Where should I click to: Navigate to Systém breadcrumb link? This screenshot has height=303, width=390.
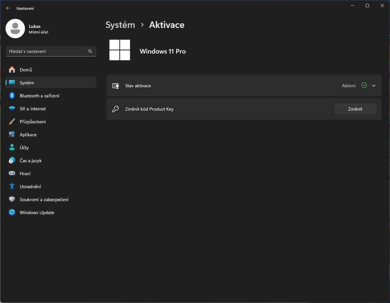pos(120,25)
